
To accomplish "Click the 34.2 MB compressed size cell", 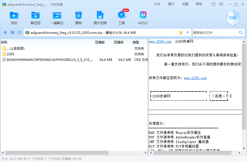I will [x=125, y=60].
